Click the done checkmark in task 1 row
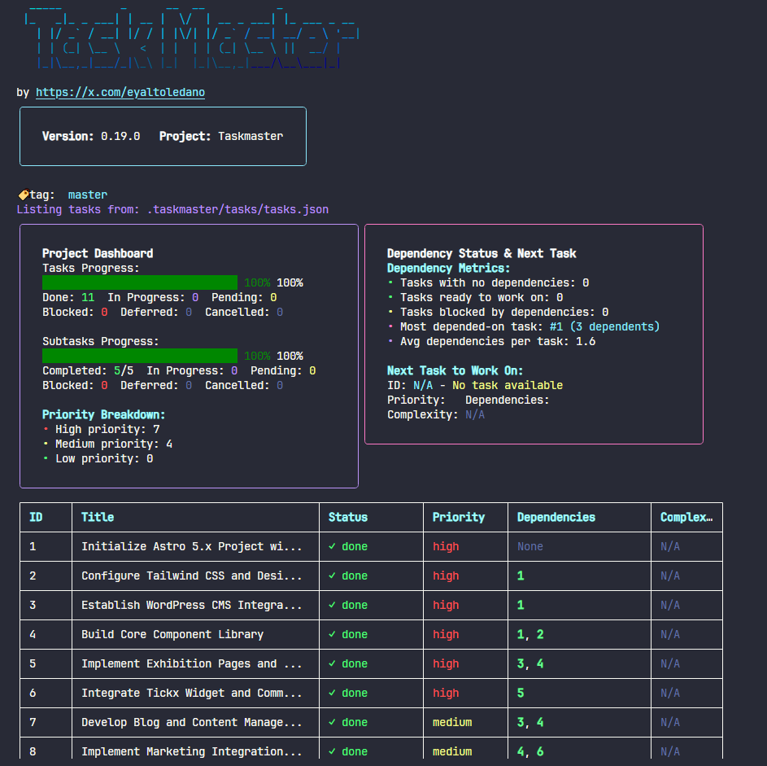Screen dimensions: 767x766 coord(332,547)
